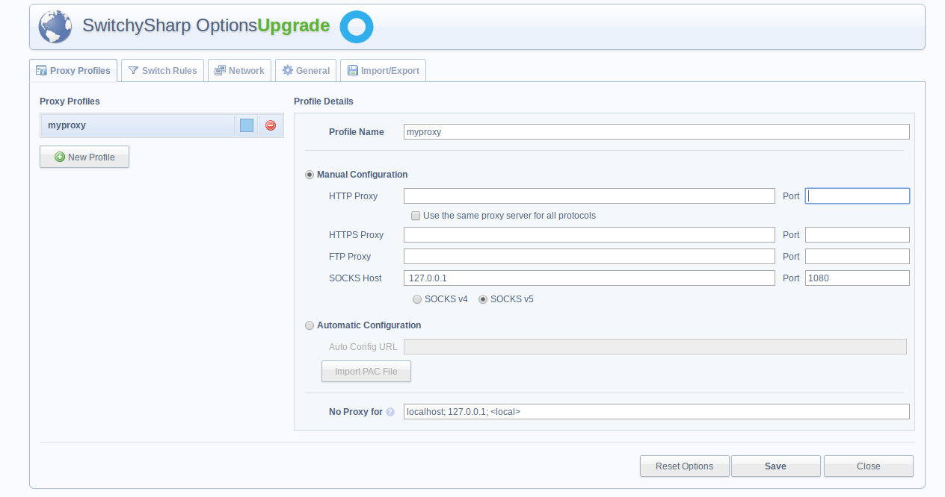Close the options page
This screenshot has height=497, width=945.
(869, 466)
